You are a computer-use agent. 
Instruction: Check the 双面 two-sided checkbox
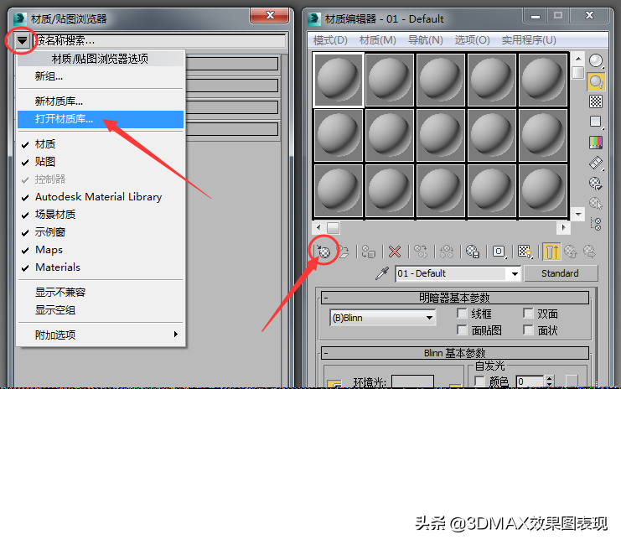click(x=528, y=313)
